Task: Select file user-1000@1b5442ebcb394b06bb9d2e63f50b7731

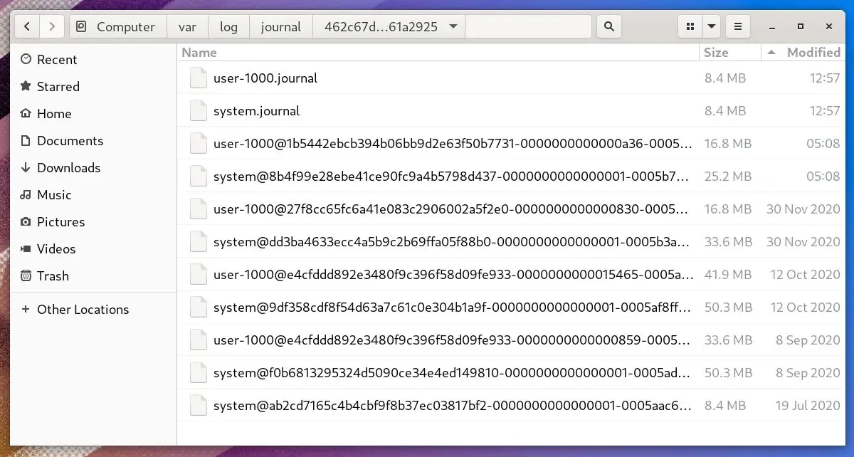Action: click(510, 144)
